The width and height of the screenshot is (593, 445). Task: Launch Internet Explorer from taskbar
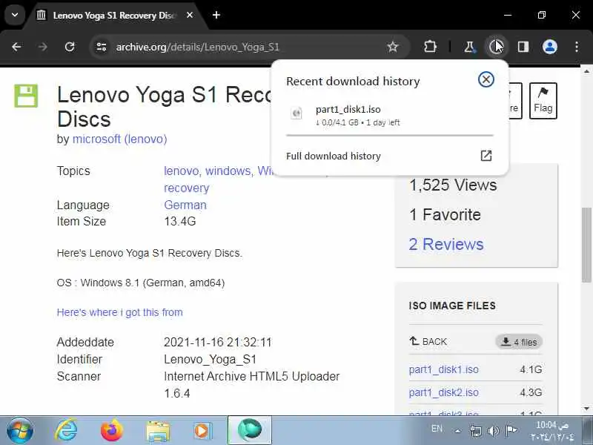(x=67, y=431)
